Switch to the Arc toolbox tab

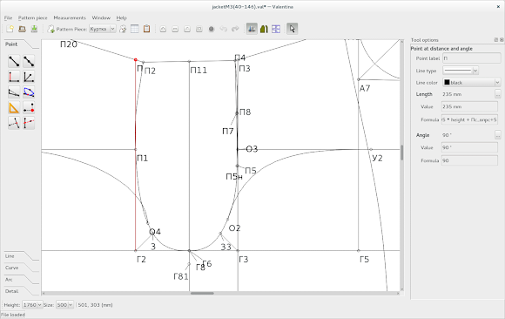coord(9,280)
